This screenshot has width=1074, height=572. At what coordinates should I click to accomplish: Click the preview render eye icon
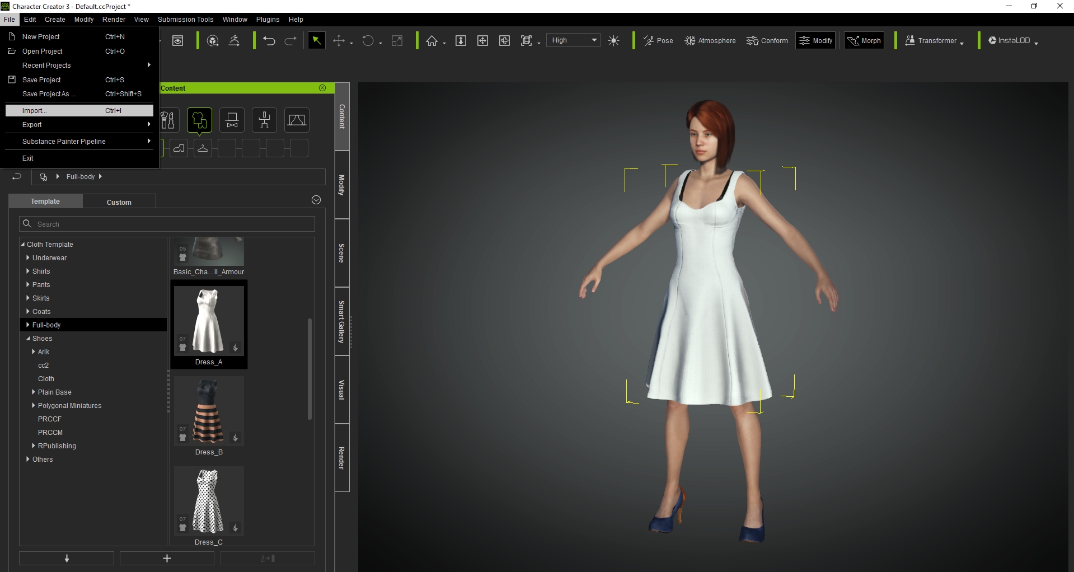coord(178,41)
